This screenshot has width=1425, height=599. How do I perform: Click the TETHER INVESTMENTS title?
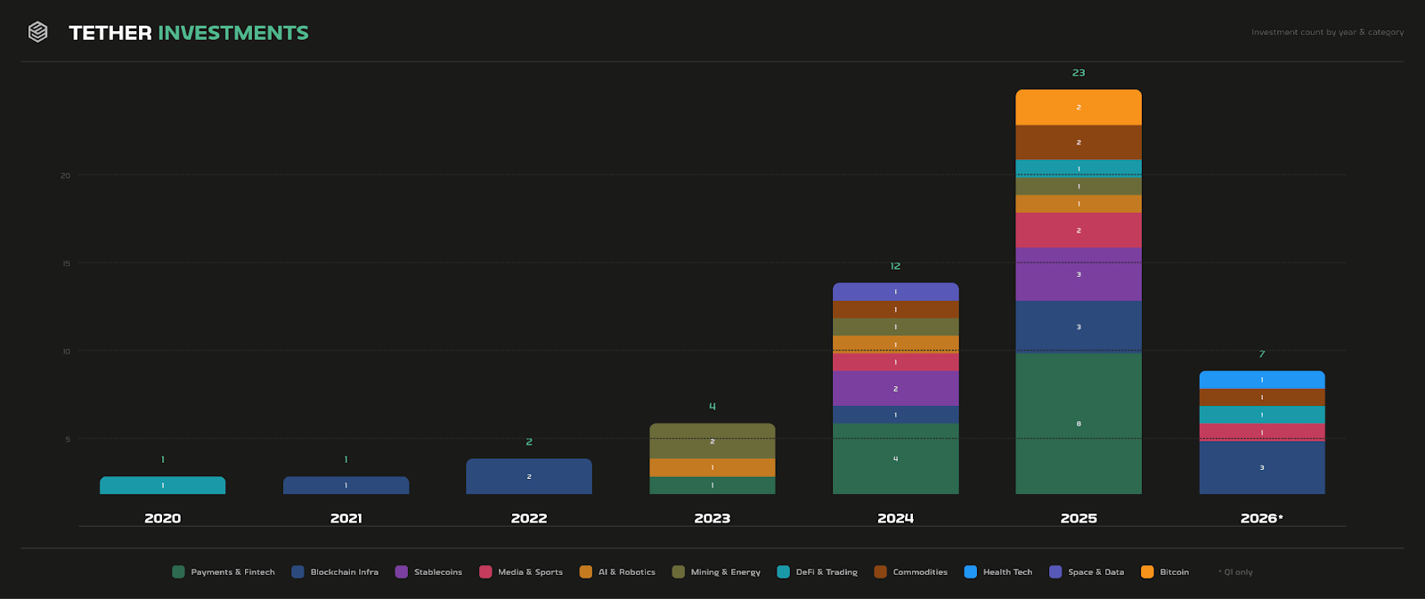pos(189,33)
